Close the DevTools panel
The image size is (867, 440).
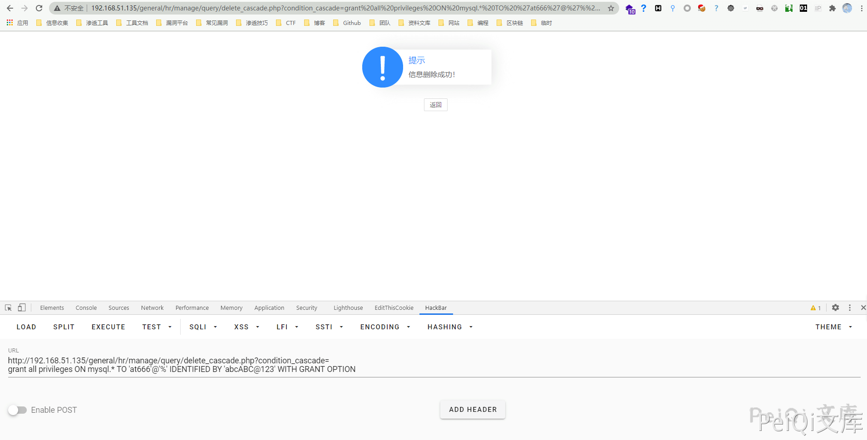click(863, 308)
